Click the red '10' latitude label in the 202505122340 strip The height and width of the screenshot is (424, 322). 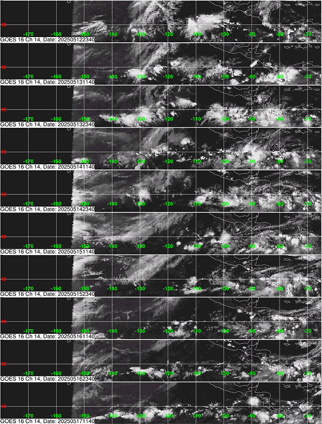click(x=4, y=25)
